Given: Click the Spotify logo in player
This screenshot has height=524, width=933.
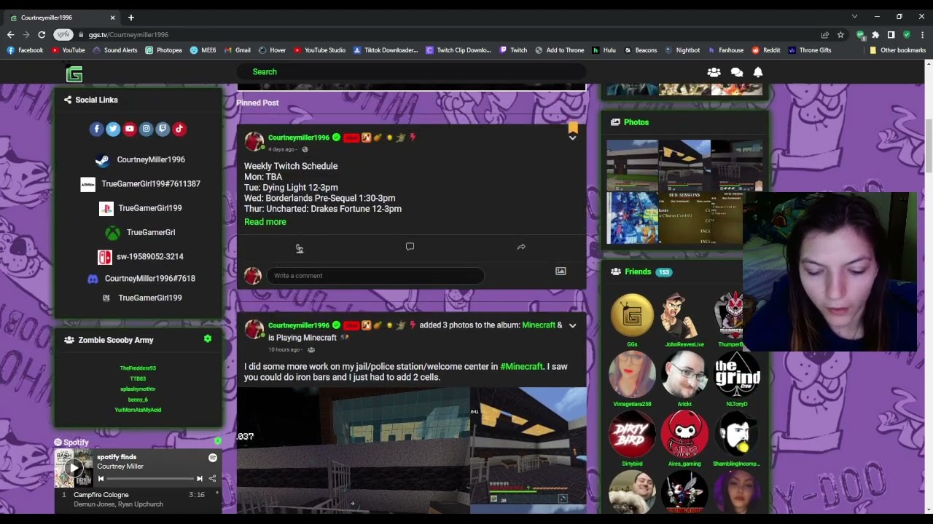Looking at the screenshot, I should click(213, 458).
